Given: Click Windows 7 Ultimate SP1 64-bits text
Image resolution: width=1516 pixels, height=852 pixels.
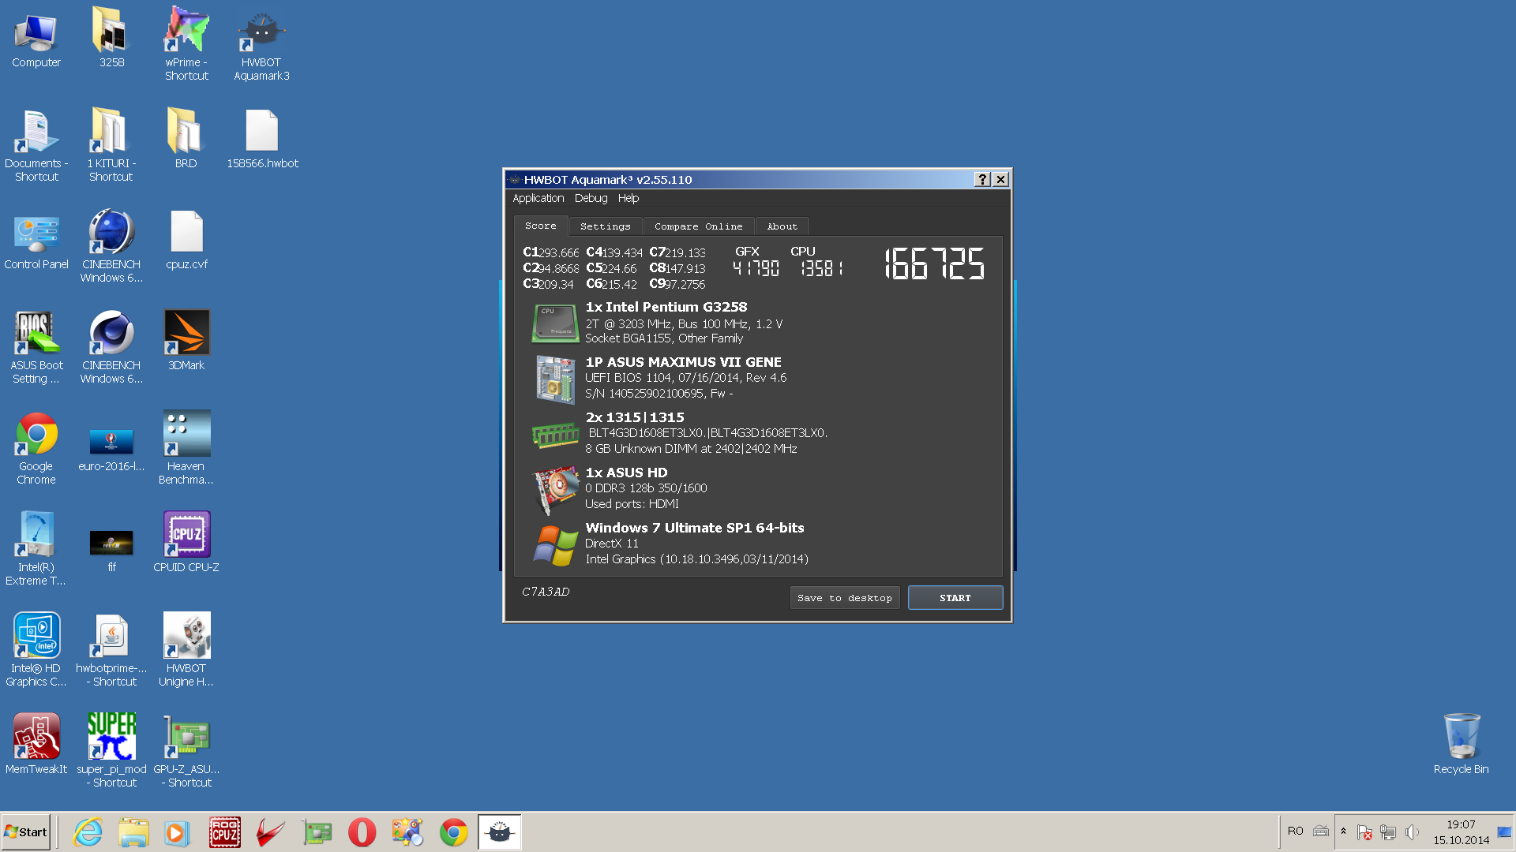Looking at the screenshot, I should [695, 528].
